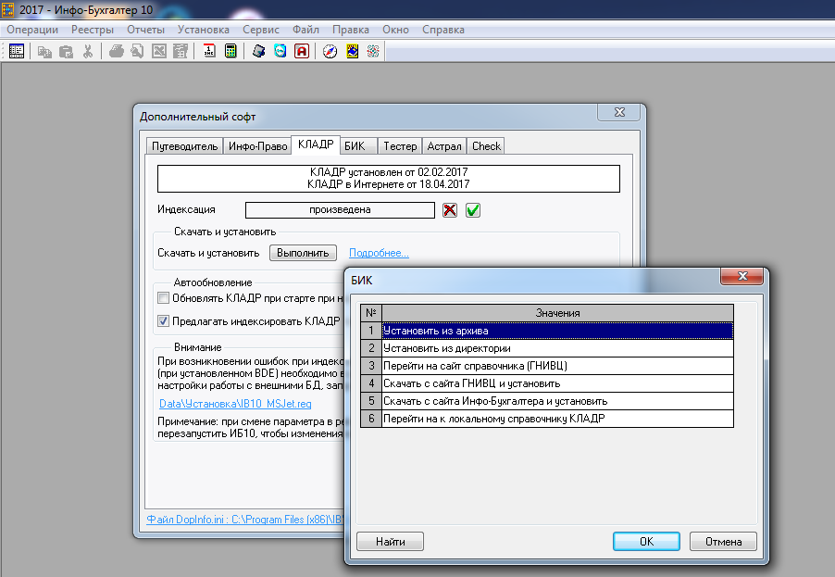Switch to the Инфо-Право tab
This screenshot has width=835, height=577.
(x=257, y=146)
